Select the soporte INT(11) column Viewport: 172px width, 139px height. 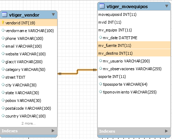point(134,77)
